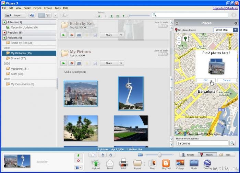Click the Print icon
Screen dimensions: 240x173
click(x=123, y=163)
